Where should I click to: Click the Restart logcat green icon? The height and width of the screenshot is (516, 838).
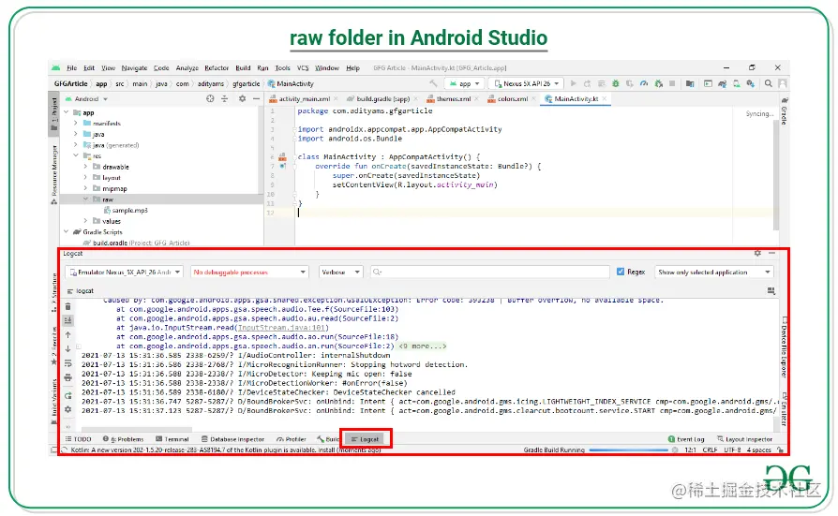[67, 396]
